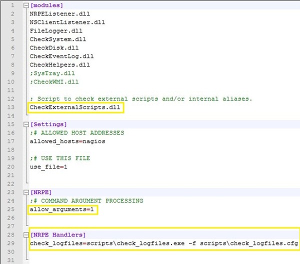The width and height of the screenshot is (300, 264).
Task: Click the ALLOWED HOST ADDRESSES comment
Action: tap(77, 133)
